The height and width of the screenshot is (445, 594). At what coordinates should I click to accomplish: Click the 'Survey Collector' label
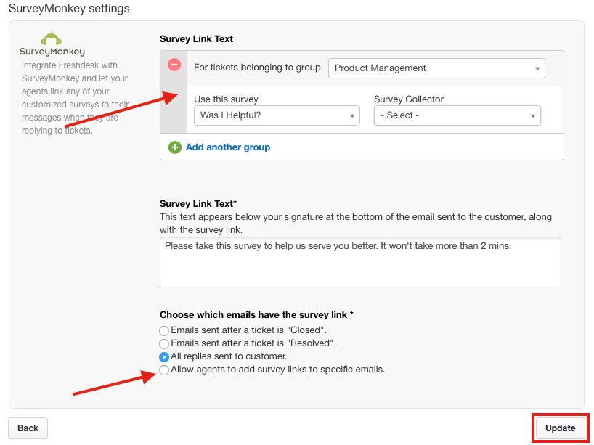[408, 99]
